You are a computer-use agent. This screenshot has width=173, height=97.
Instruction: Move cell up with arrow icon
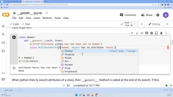pos(132,33)
